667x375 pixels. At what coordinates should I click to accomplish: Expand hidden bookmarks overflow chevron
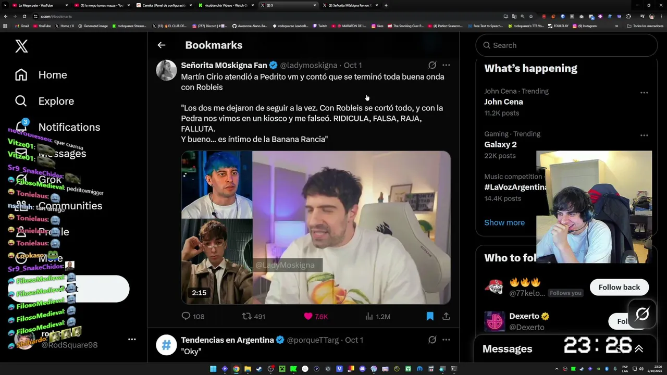(616, 26)
